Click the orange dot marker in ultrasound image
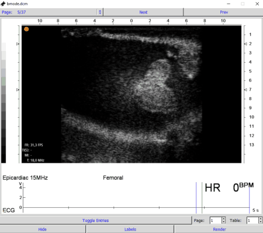The image size is (263, 233). point(26,29)
